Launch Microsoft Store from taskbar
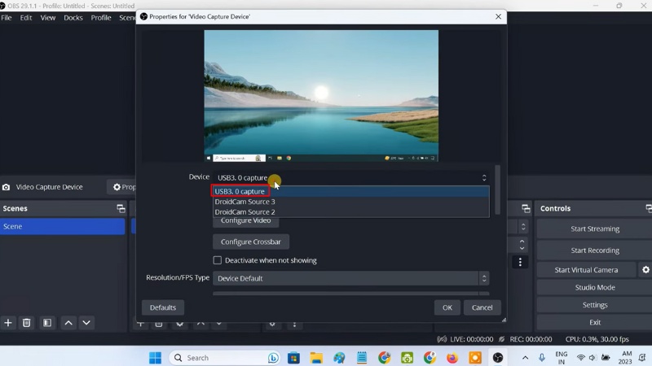The width and height of the screenshot is (652, 366). 293,358
